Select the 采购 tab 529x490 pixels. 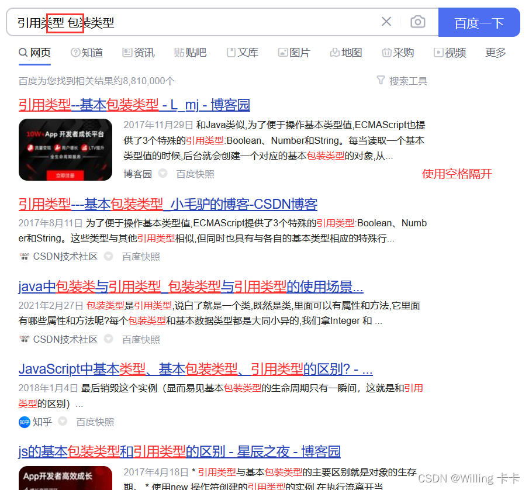[x=397, y=53]
